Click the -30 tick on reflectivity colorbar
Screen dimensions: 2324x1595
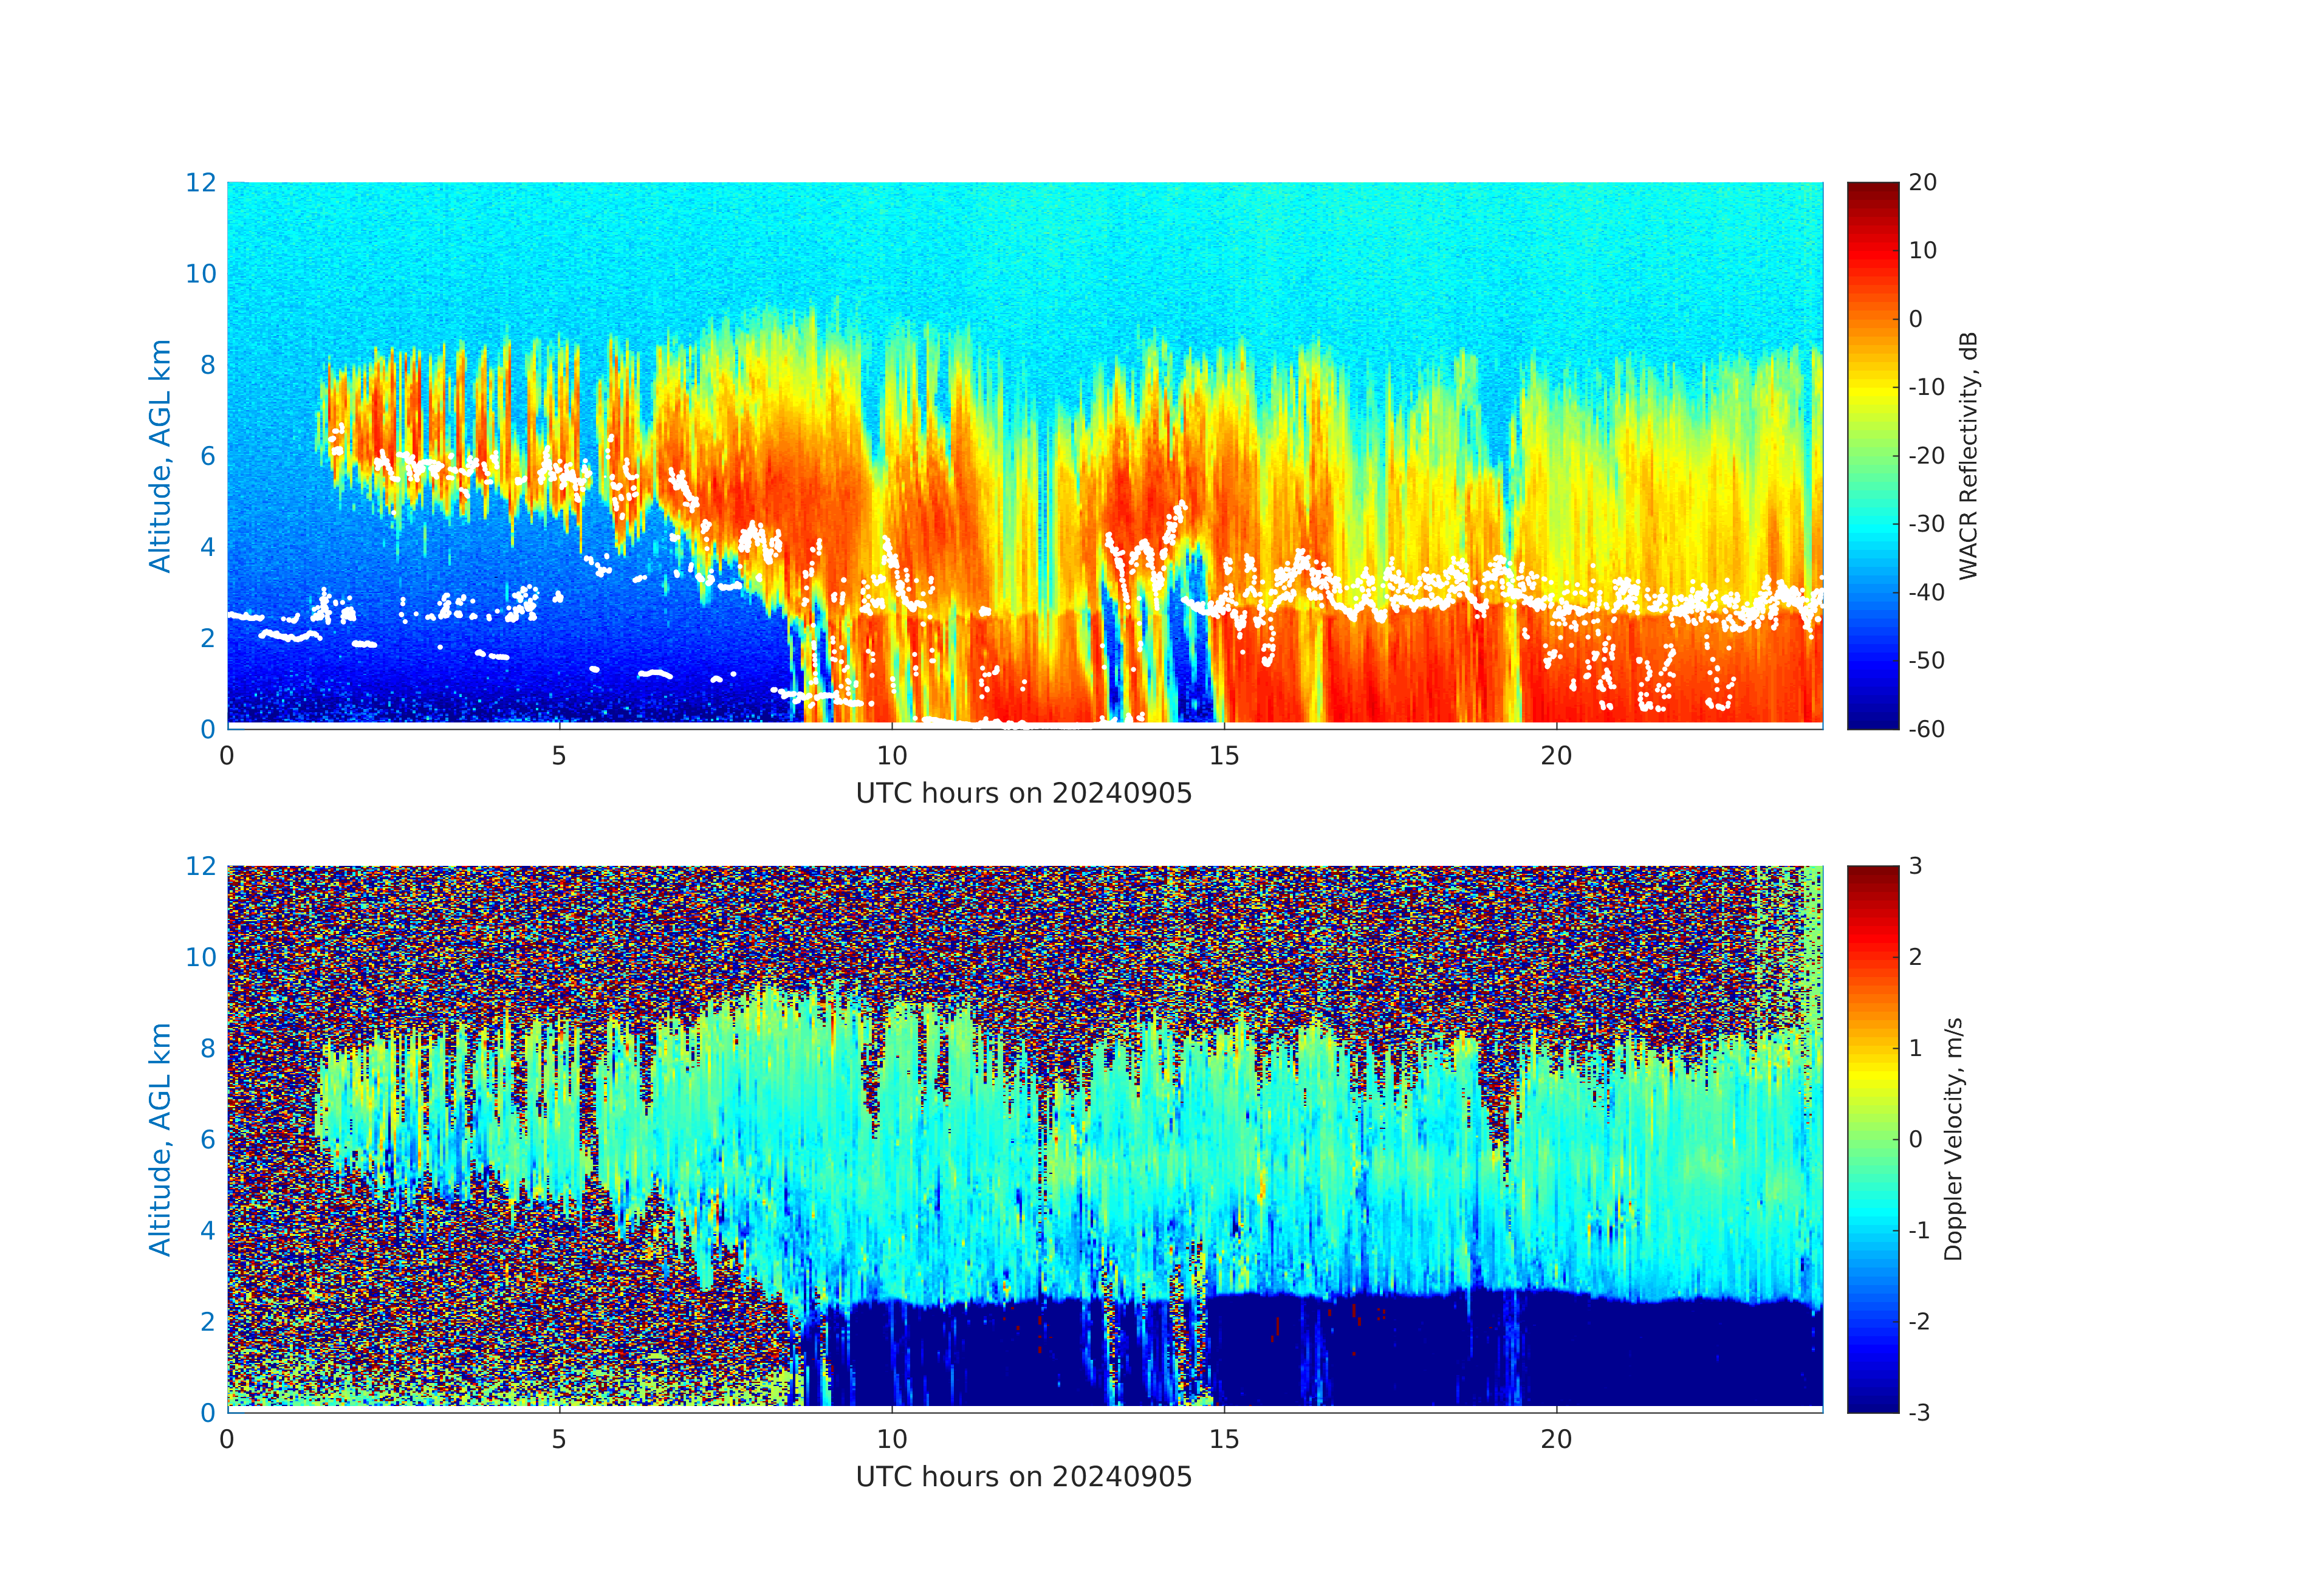1926,524
